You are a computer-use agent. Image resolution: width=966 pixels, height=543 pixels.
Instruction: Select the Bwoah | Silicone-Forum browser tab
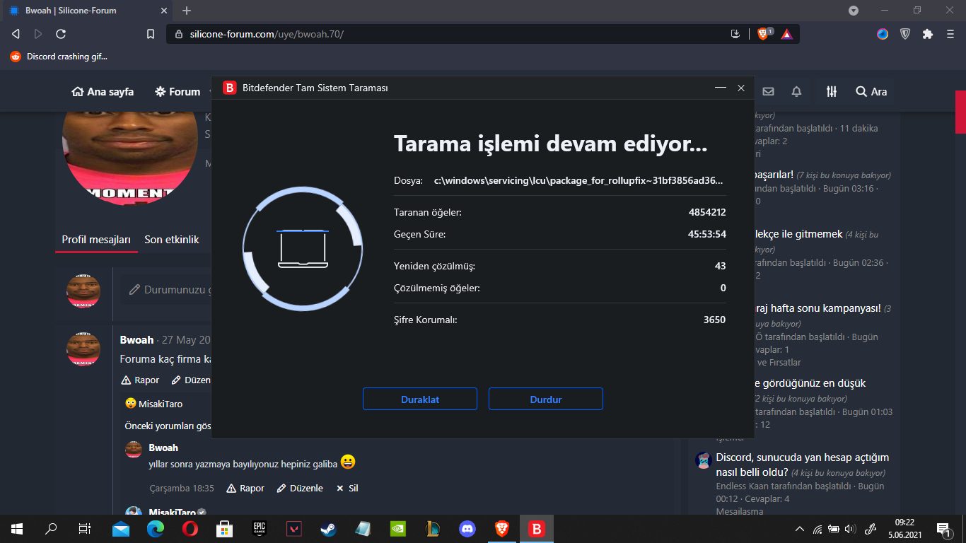click(x=87, y=11)
